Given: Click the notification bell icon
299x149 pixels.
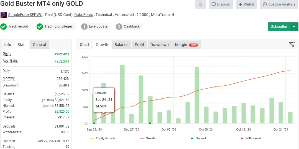Looking at the screenshot, I should [200, 4].
